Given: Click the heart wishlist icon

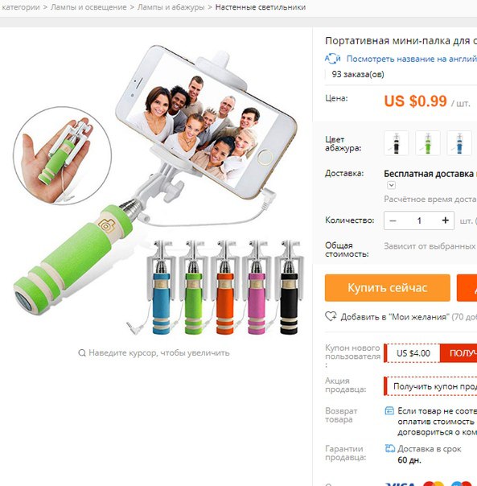Looking at the screenshot, I should coord(331,316).
